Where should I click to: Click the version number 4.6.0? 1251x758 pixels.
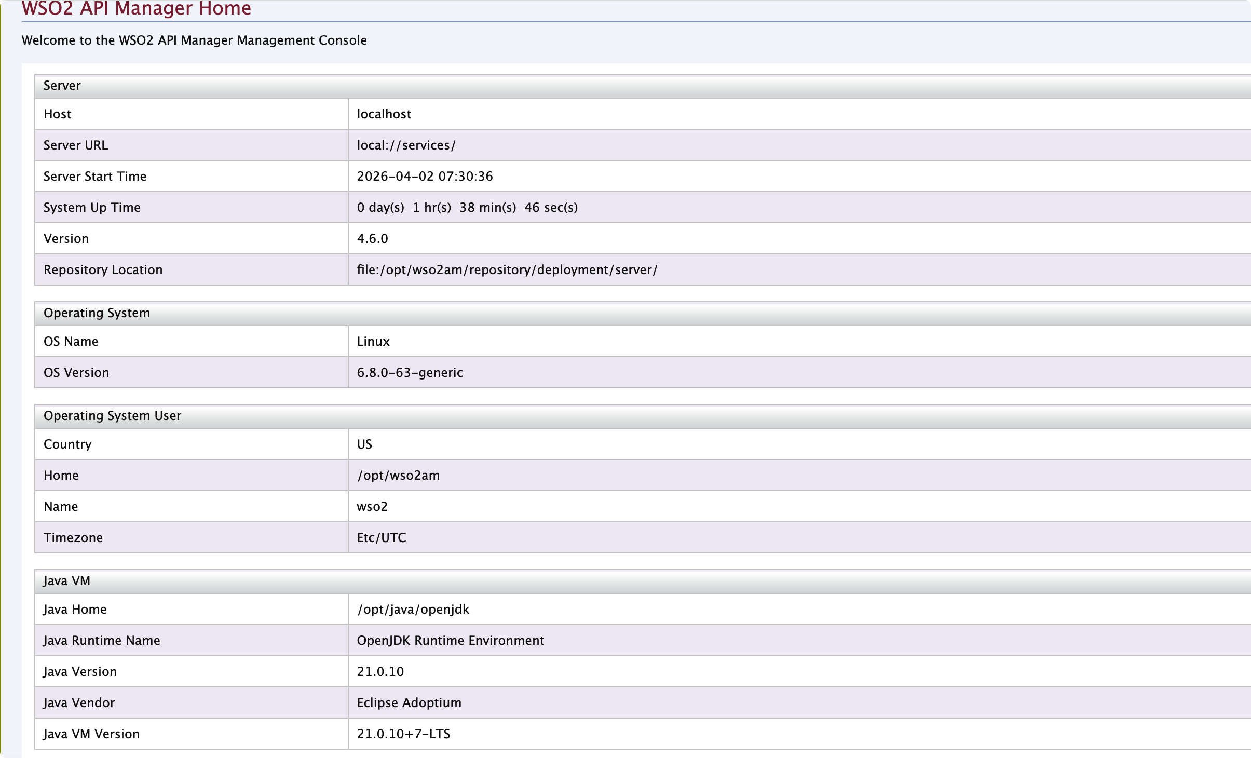pyautogui.click(x=372, y=239)
